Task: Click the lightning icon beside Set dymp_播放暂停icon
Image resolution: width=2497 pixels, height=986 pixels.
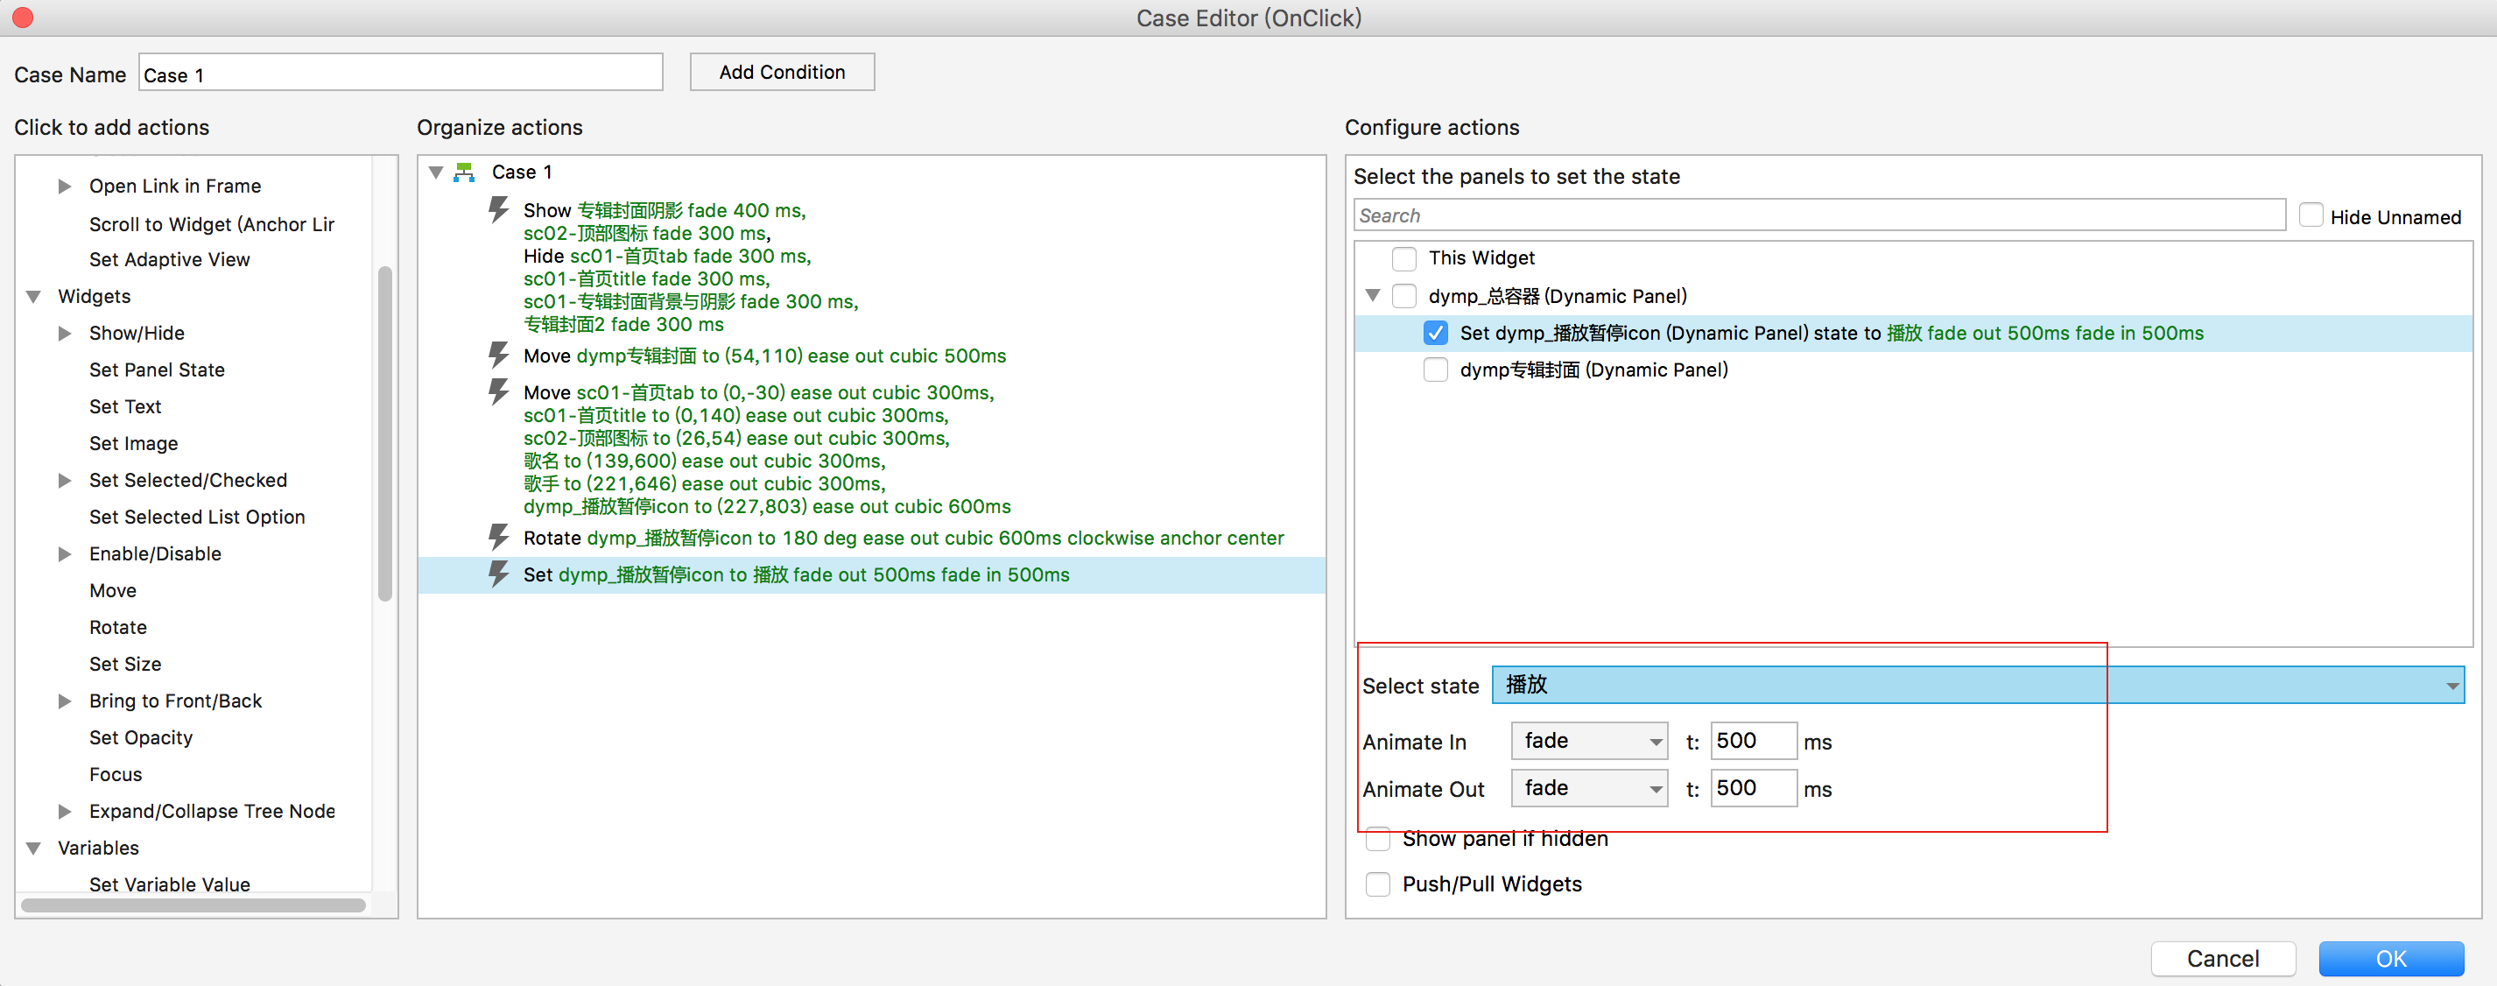Action: point(498,574)
